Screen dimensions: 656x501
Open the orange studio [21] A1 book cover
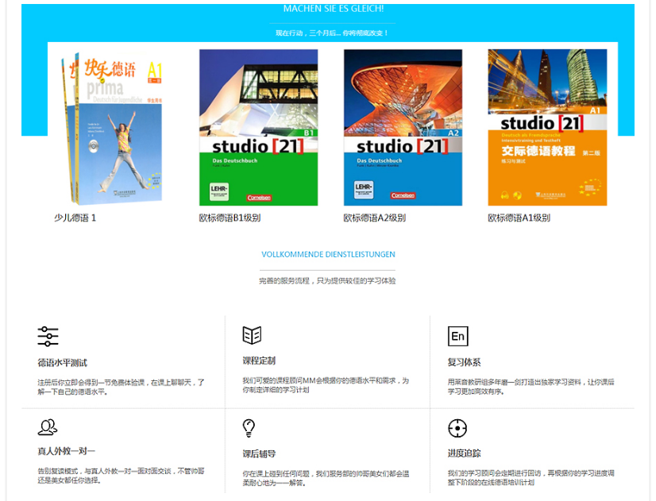pos(547,128)
